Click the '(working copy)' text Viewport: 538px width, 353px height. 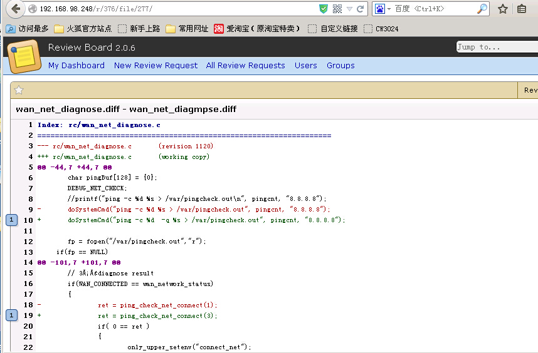pyautogui.click(x=184, y=157)
